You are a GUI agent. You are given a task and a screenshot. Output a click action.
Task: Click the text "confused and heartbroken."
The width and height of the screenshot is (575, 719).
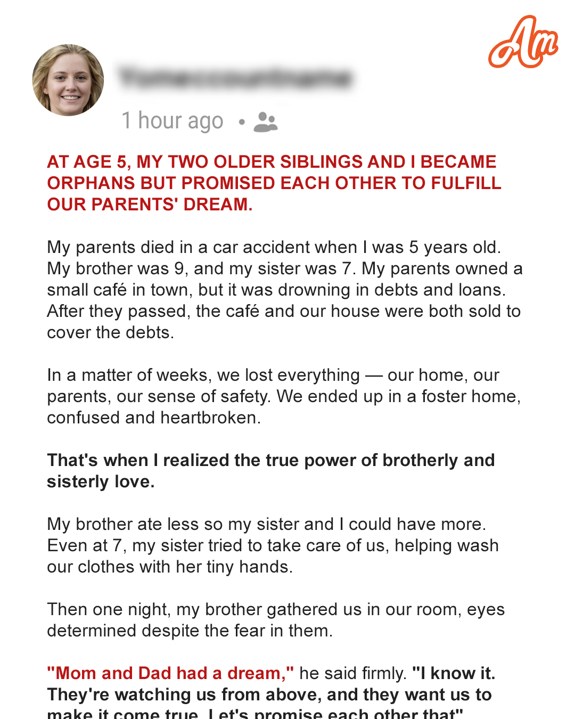154,418
